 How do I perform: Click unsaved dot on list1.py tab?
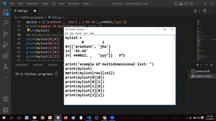[x=35, y=11]
